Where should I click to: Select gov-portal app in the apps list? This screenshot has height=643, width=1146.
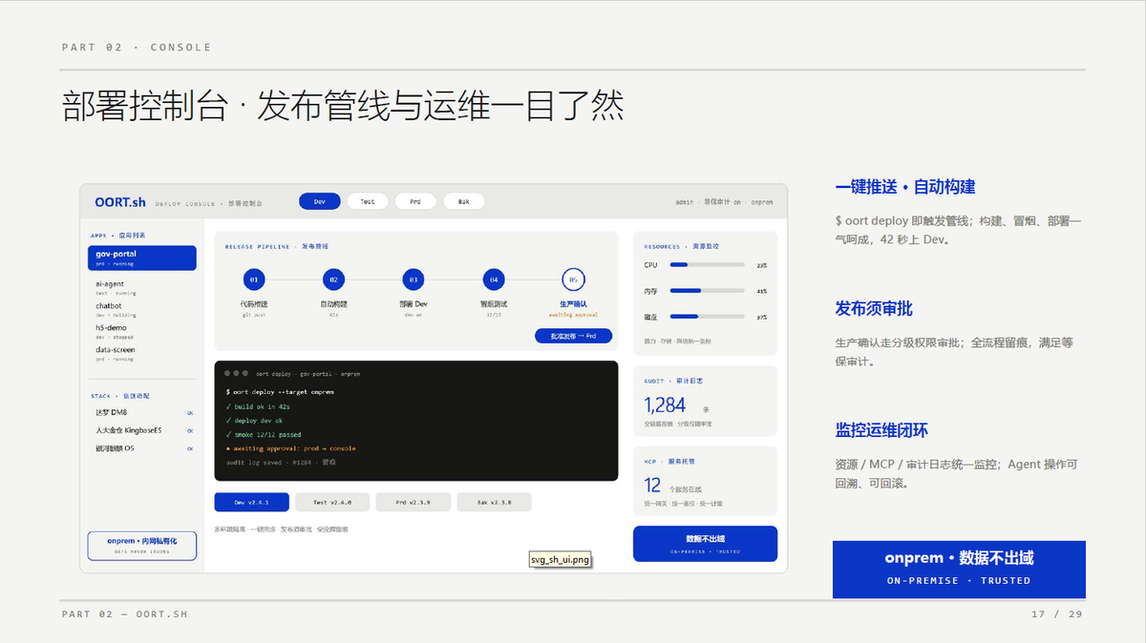pos(141,258)
